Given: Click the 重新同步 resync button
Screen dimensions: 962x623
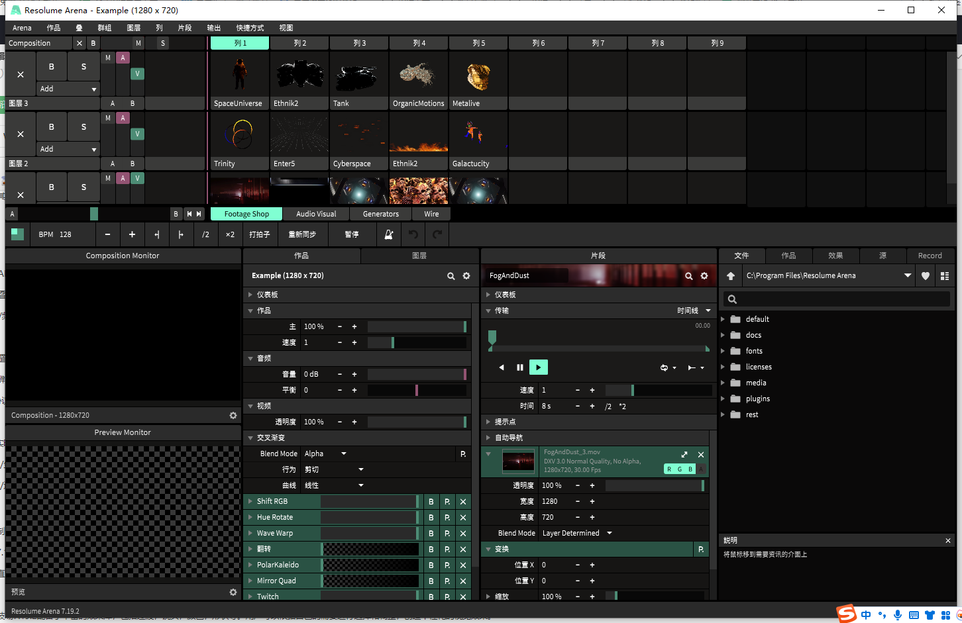Looking at the screenshot, I should (x=302, y=234).
